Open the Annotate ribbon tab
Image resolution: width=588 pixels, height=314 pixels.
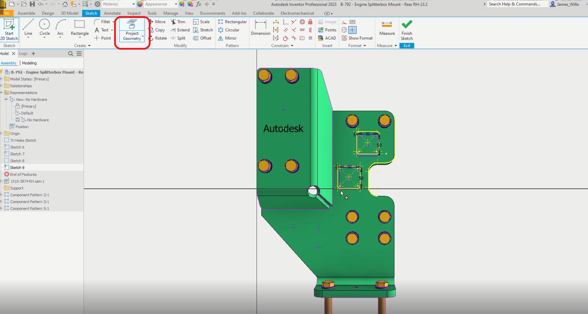(x=112, y=13)
